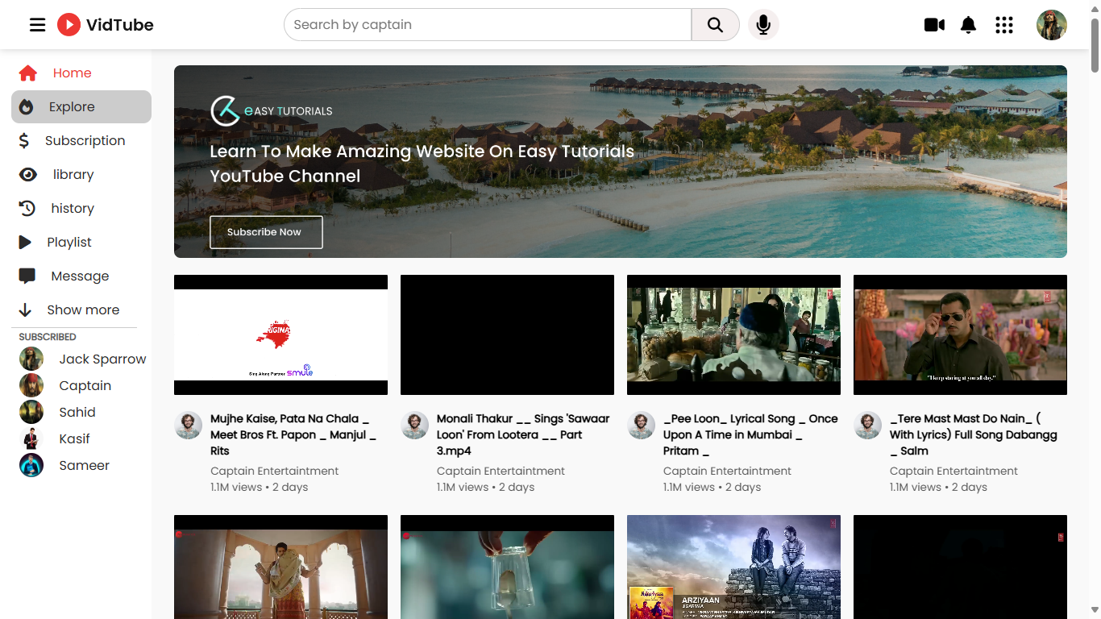
Task: Start a voice search with the microphone icon
Action: [763, 24]
